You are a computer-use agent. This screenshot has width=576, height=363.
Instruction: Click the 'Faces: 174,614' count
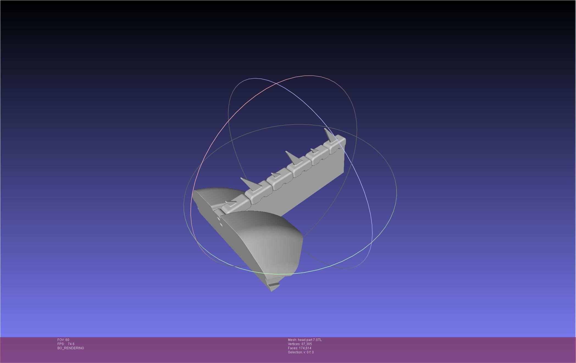tap(300, 348)
